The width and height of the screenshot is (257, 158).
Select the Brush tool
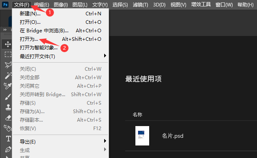click(8, 97)
